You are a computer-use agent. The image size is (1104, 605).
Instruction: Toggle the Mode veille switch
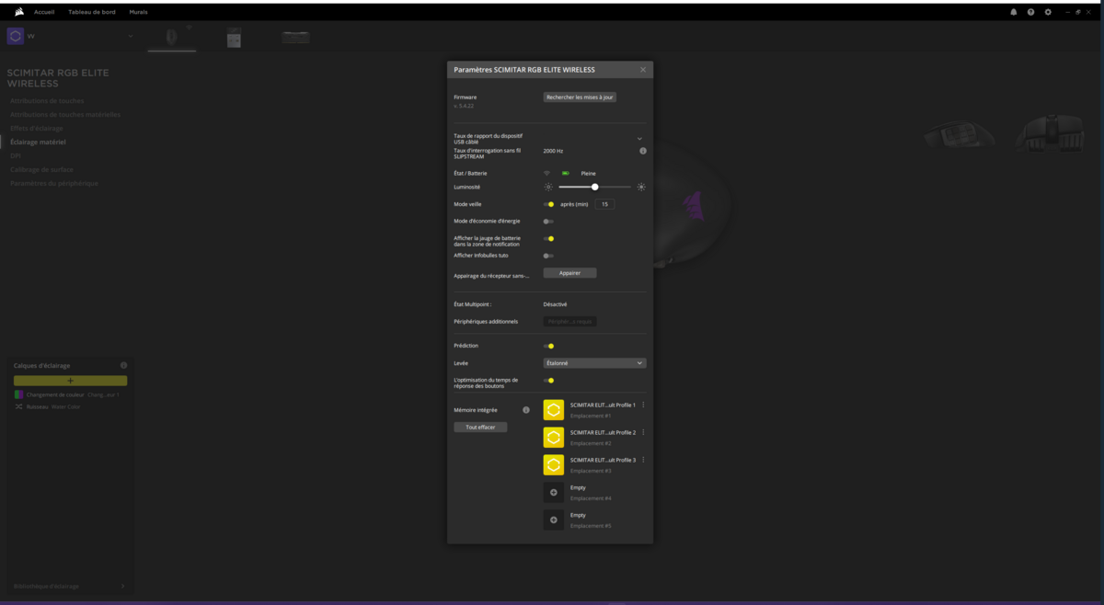pos(548,204)
